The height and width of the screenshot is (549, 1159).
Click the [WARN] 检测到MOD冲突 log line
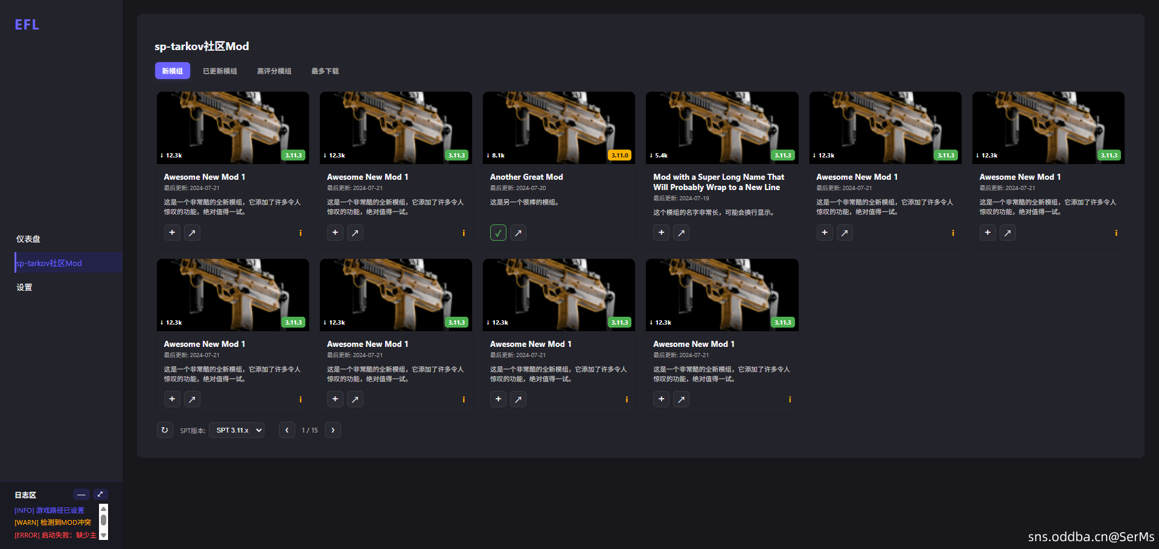[x=53, y=522]
